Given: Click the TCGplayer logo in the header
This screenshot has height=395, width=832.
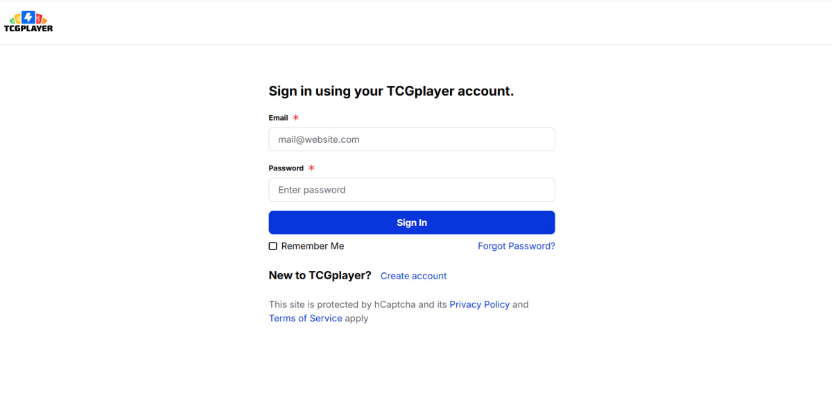Looking at the screenshot, I should [28, 22].
